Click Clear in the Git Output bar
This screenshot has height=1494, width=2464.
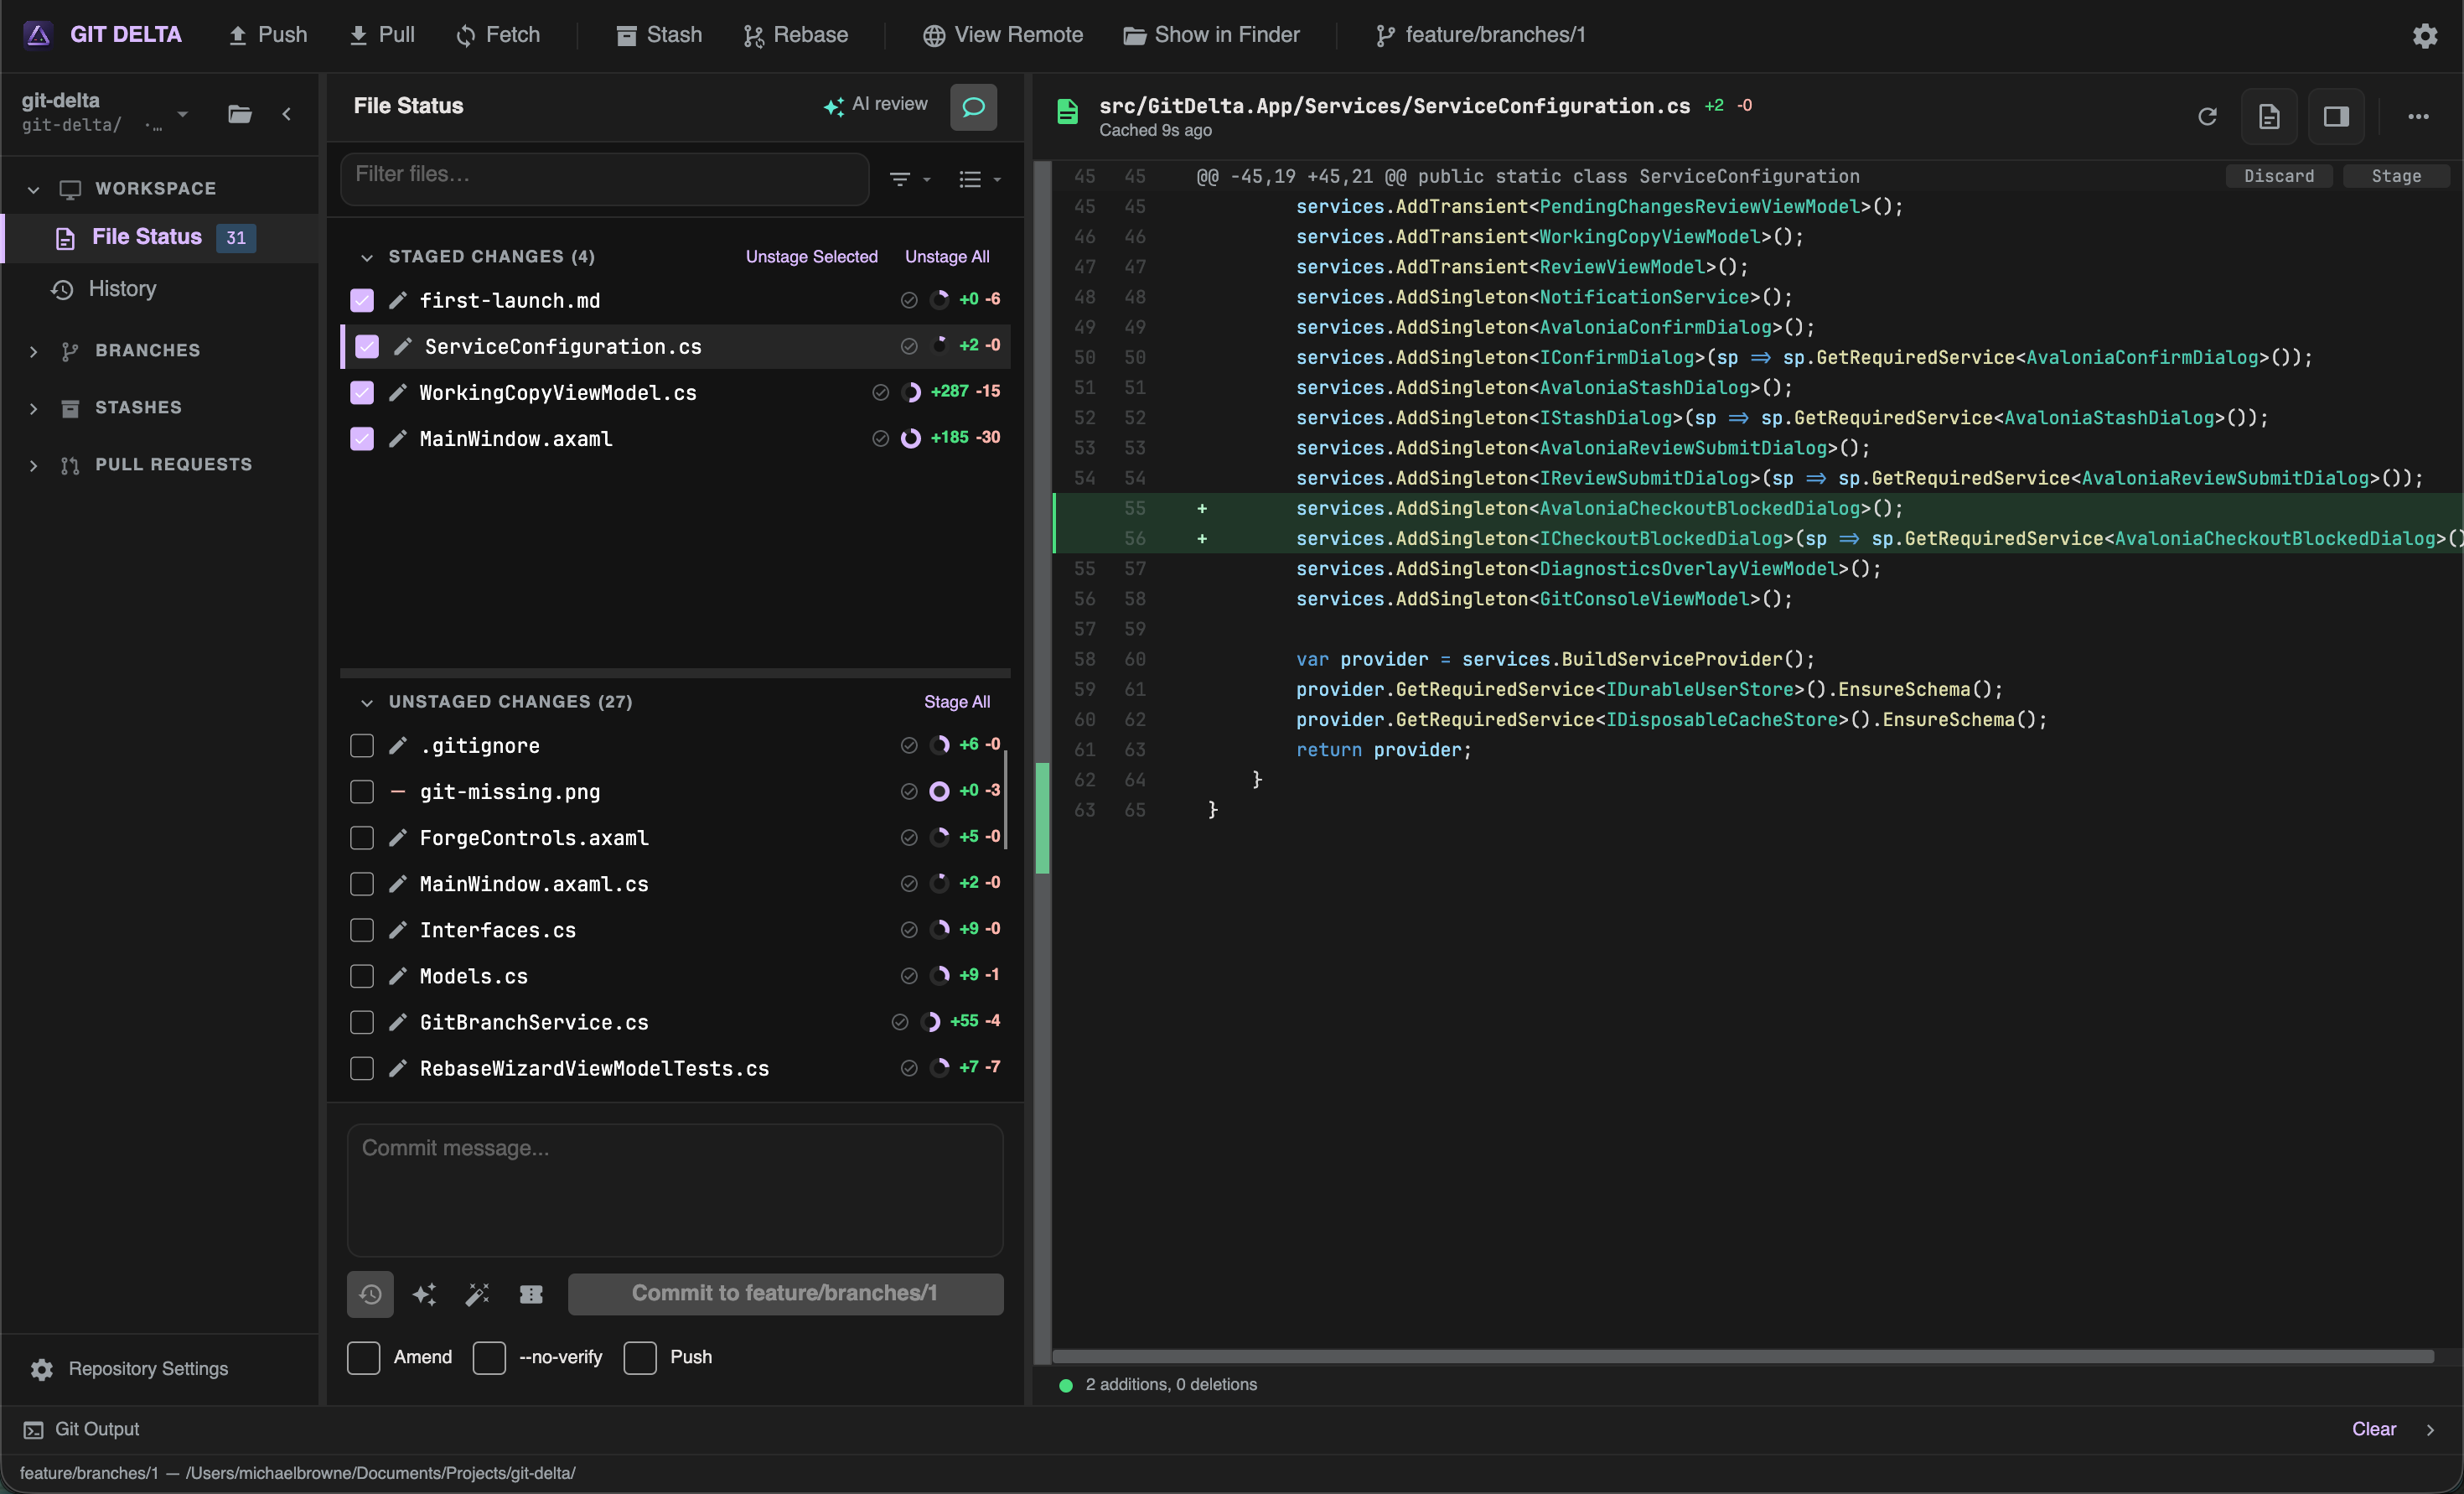2373,1430
